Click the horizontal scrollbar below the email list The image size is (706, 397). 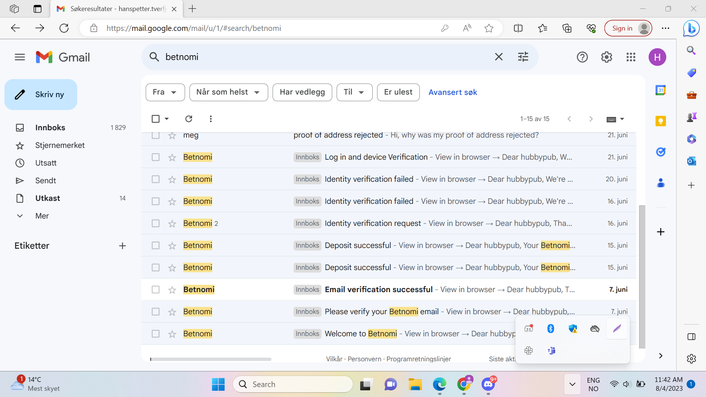[210, 359]
